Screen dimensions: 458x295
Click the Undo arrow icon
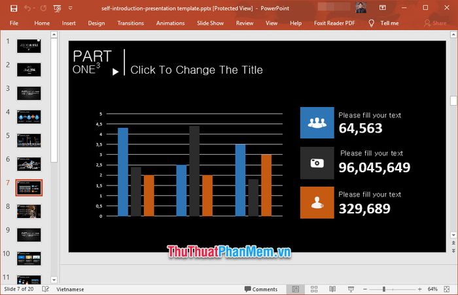27,8
